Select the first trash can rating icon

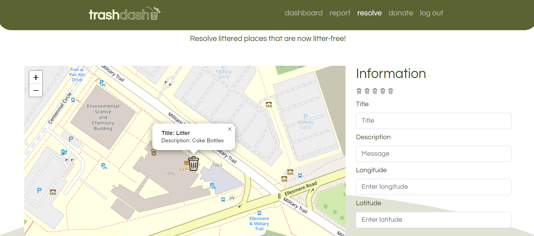point(359,91)
